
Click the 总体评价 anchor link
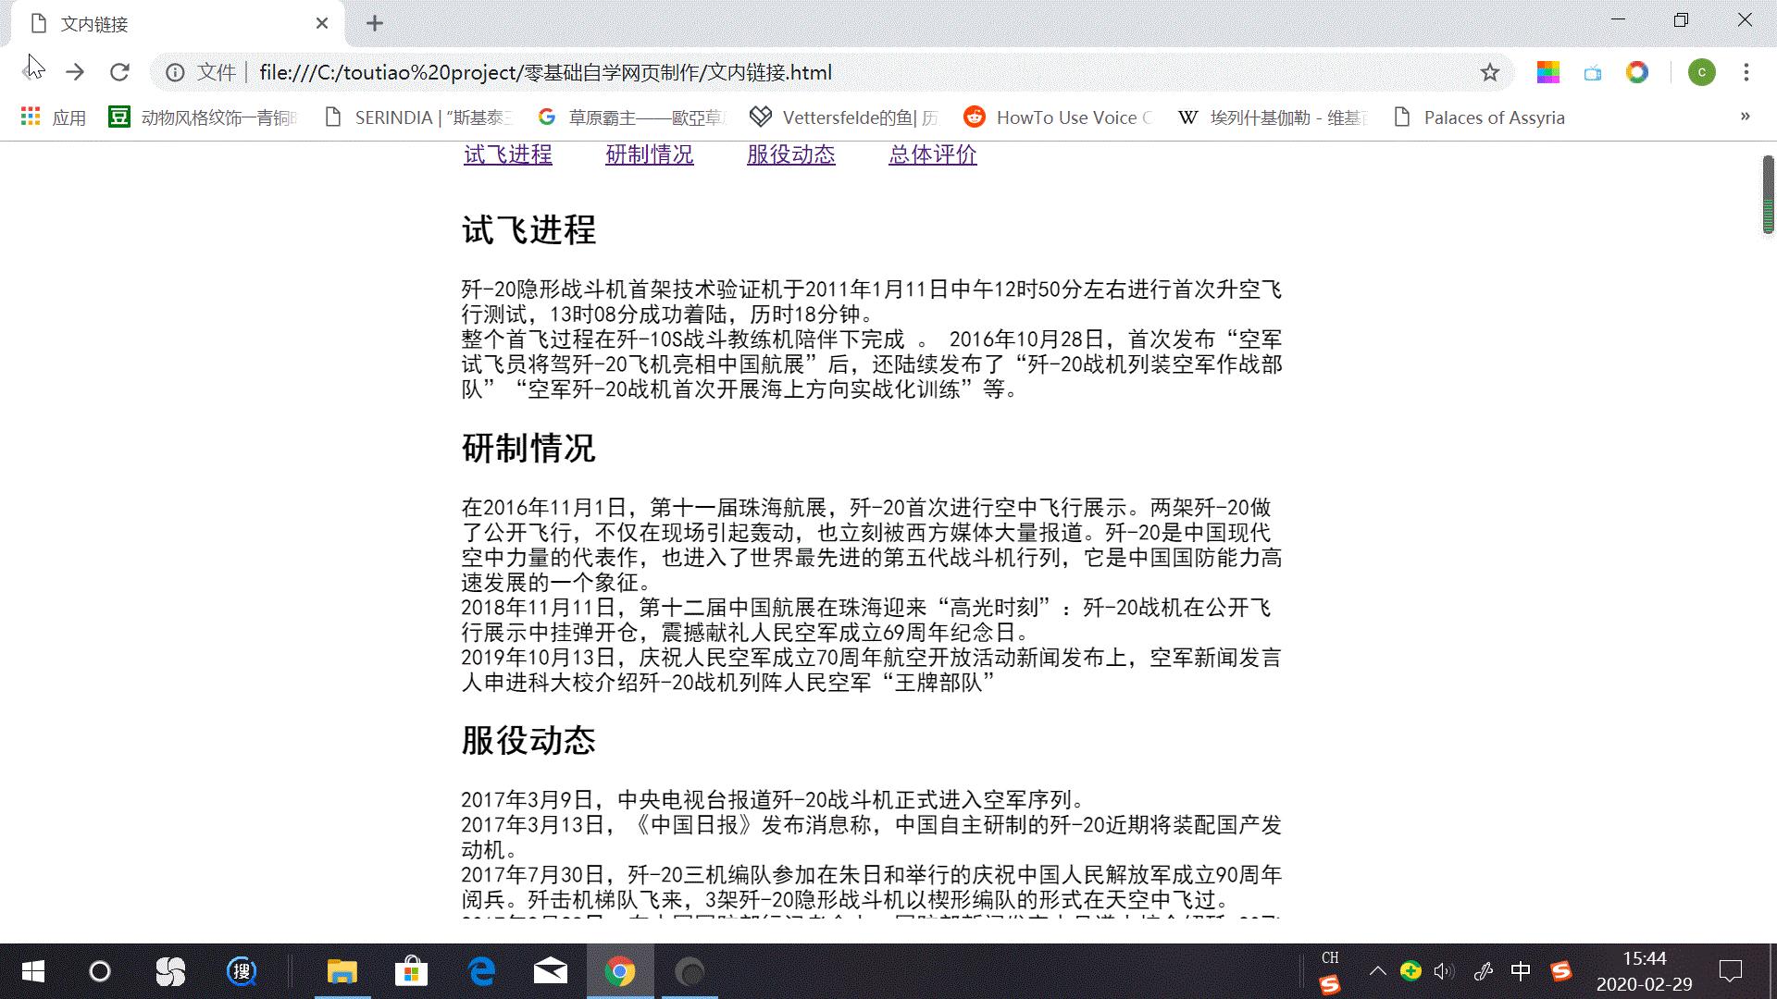[x=932, y=154]
